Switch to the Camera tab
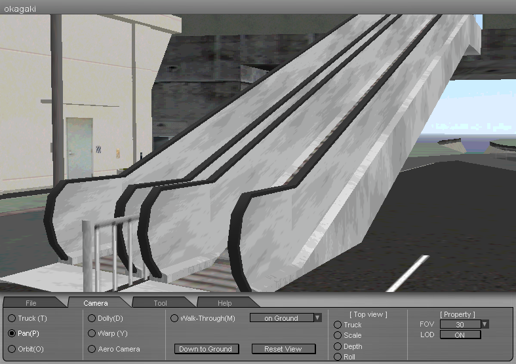The image size is (516, 364). coord(96,303)
